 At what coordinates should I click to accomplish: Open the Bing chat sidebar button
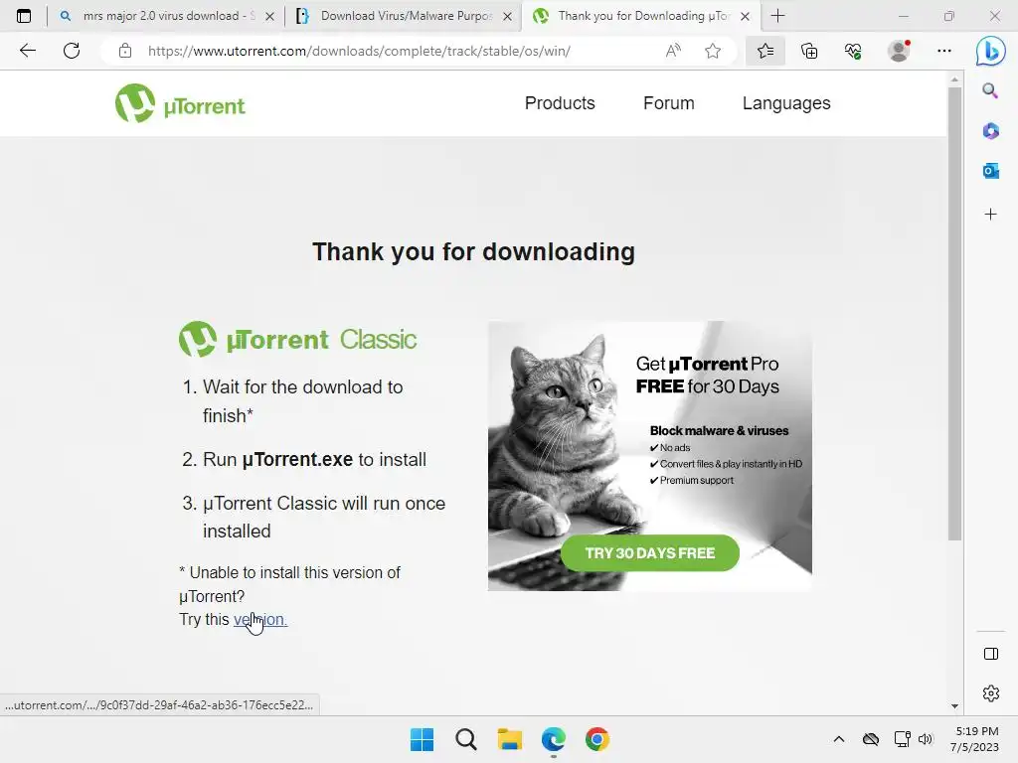pos(990,51)
